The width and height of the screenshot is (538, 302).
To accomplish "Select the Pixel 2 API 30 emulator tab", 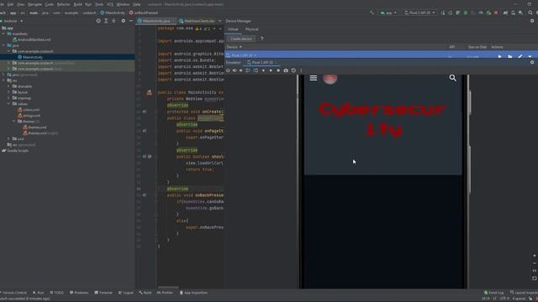I will pyautogui.click(x=262, y=62).
